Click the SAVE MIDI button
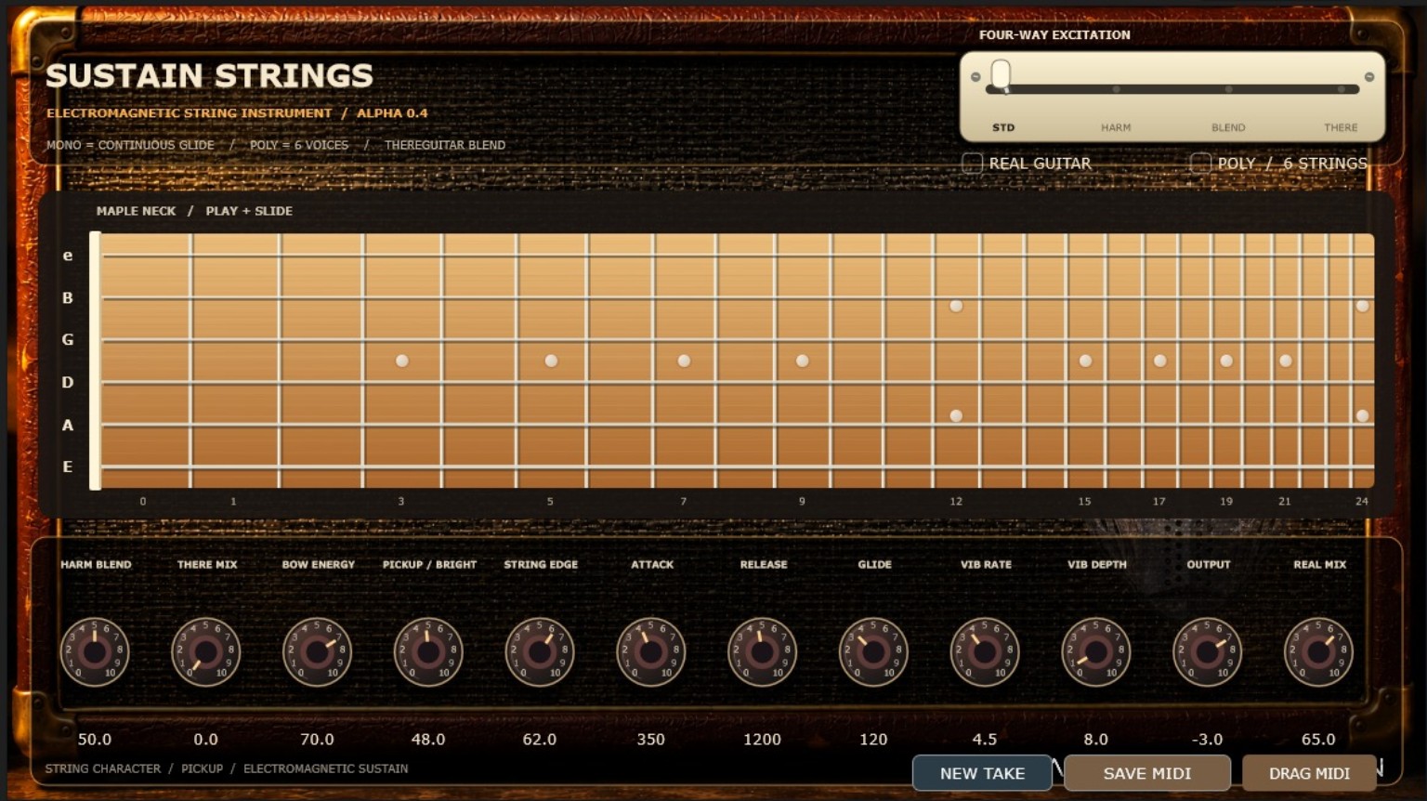The width and height of the screenshot is (1427, 801). click(1147, 773)
